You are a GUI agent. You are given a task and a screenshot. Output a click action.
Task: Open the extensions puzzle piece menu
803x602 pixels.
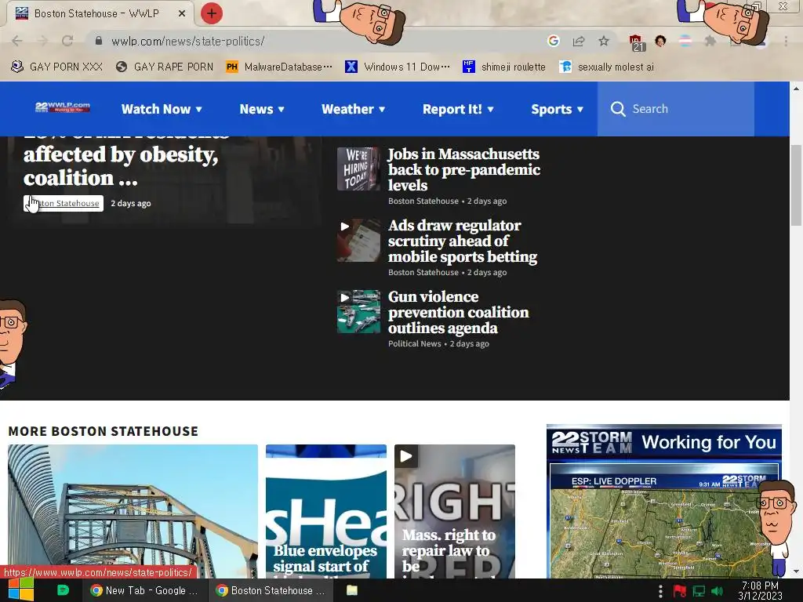tap(710, 41)
